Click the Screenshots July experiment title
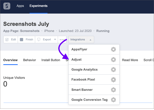The image size is (154, 110). (x=26, y=24)
